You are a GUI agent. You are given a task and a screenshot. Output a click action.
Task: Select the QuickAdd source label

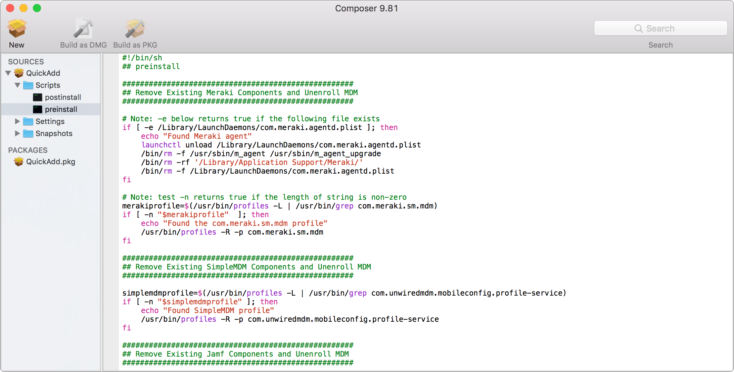43,73
